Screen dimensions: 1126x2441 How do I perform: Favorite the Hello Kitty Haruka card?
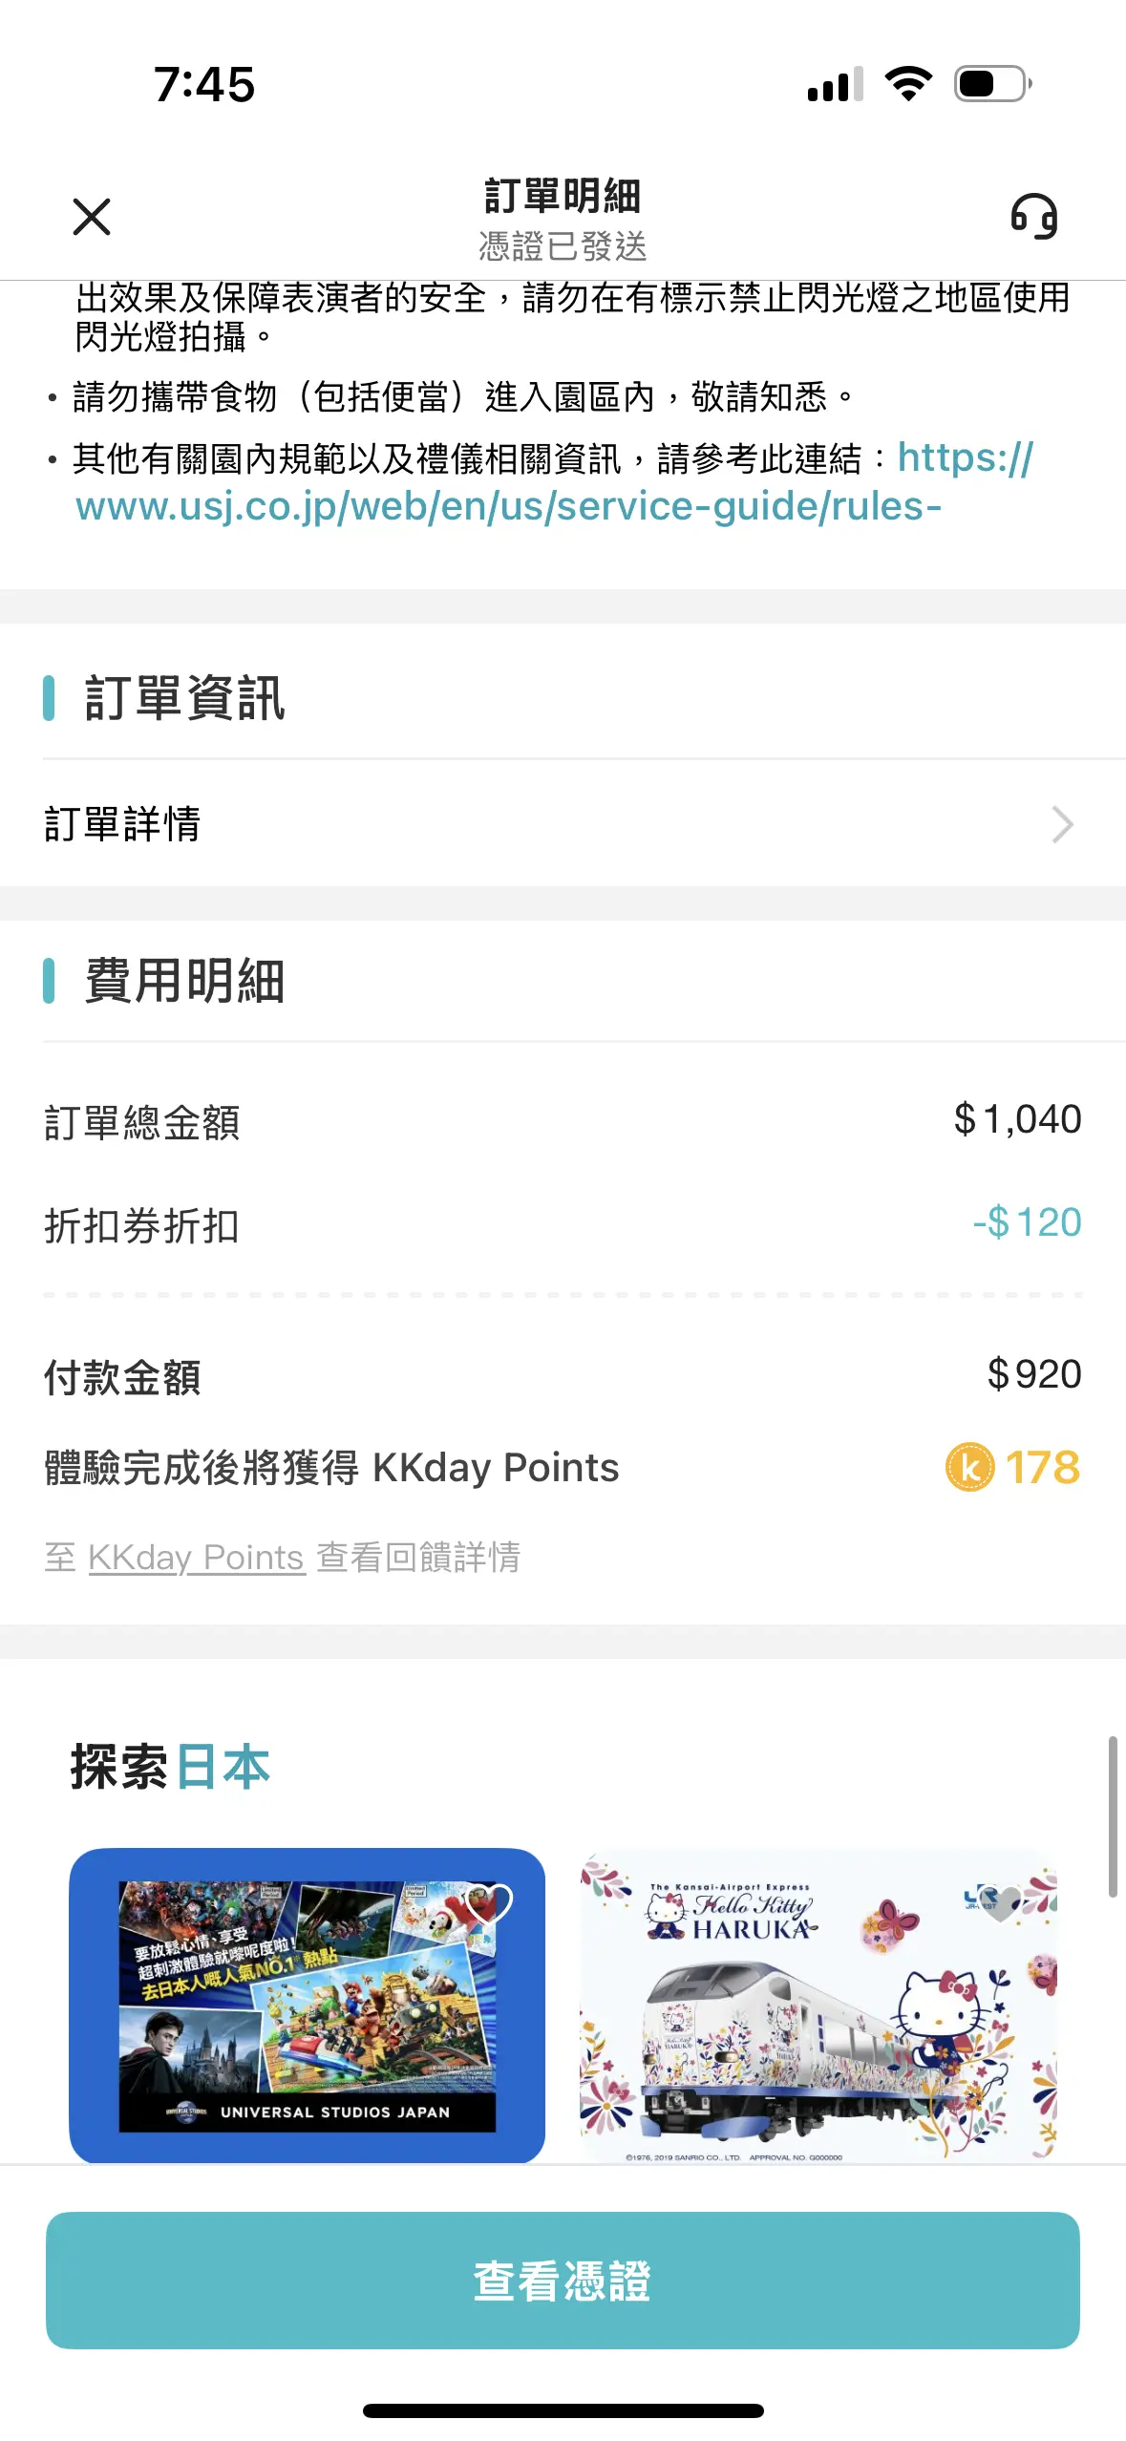tap(1000, 1902)
